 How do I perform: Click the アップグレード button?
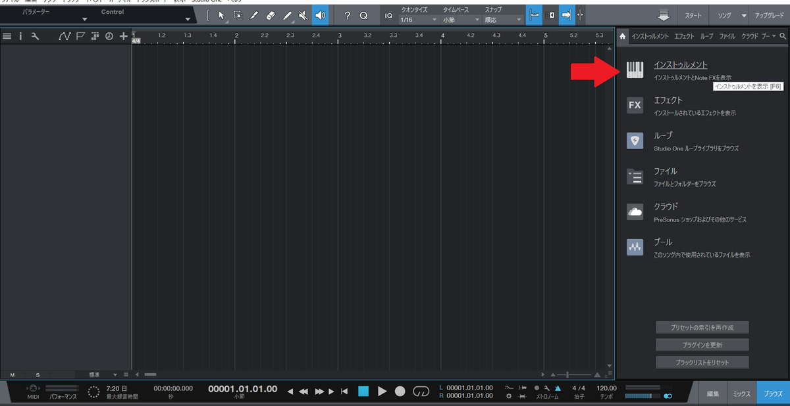[x=769, y=15]
